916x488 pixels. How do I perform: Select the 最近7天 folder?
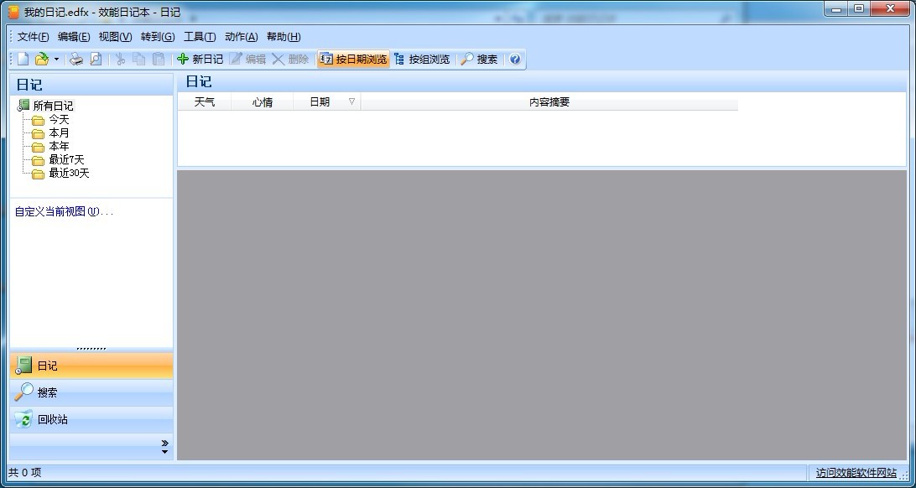tap(66, 159)
